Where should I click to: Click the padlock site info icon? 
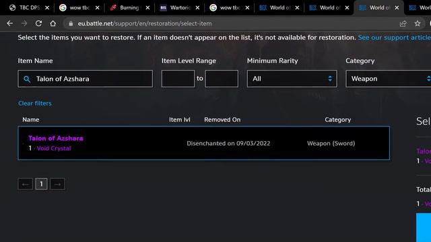[71, 24]
